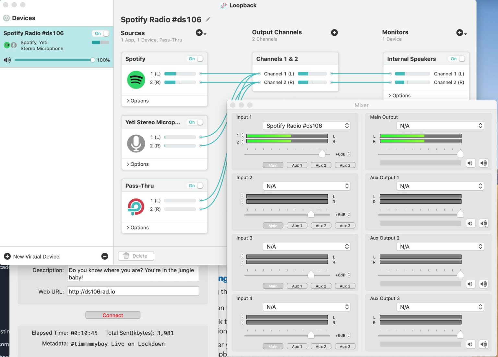Click the Main Output level slider thumb

(x=460, y=153)
